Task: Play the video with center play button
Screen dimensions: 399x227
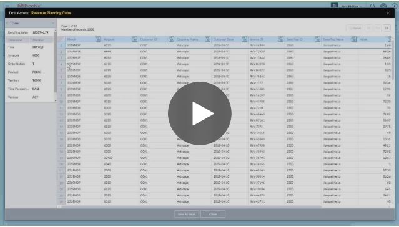Action: pyautogui.click(x=200, y=113)
